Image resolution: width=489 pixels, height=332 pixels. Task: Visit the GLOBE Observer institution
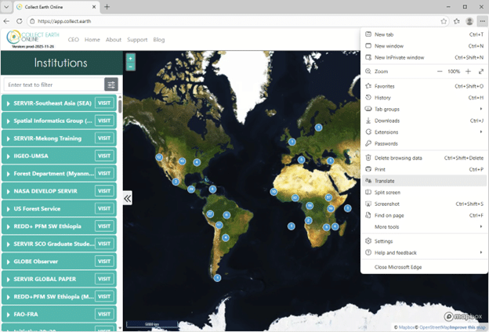point(104,262)
